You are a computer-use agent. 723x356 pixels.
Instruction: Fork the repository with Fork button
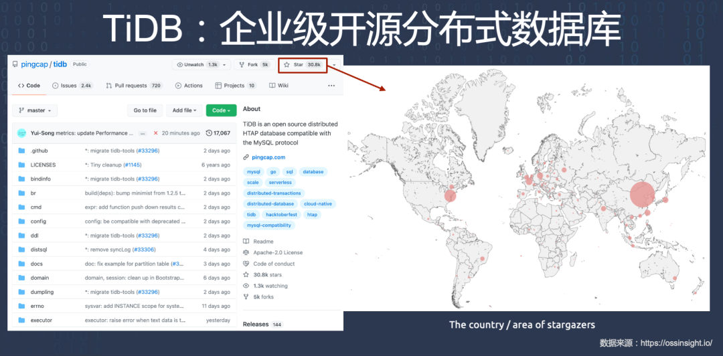coord(254,65)
